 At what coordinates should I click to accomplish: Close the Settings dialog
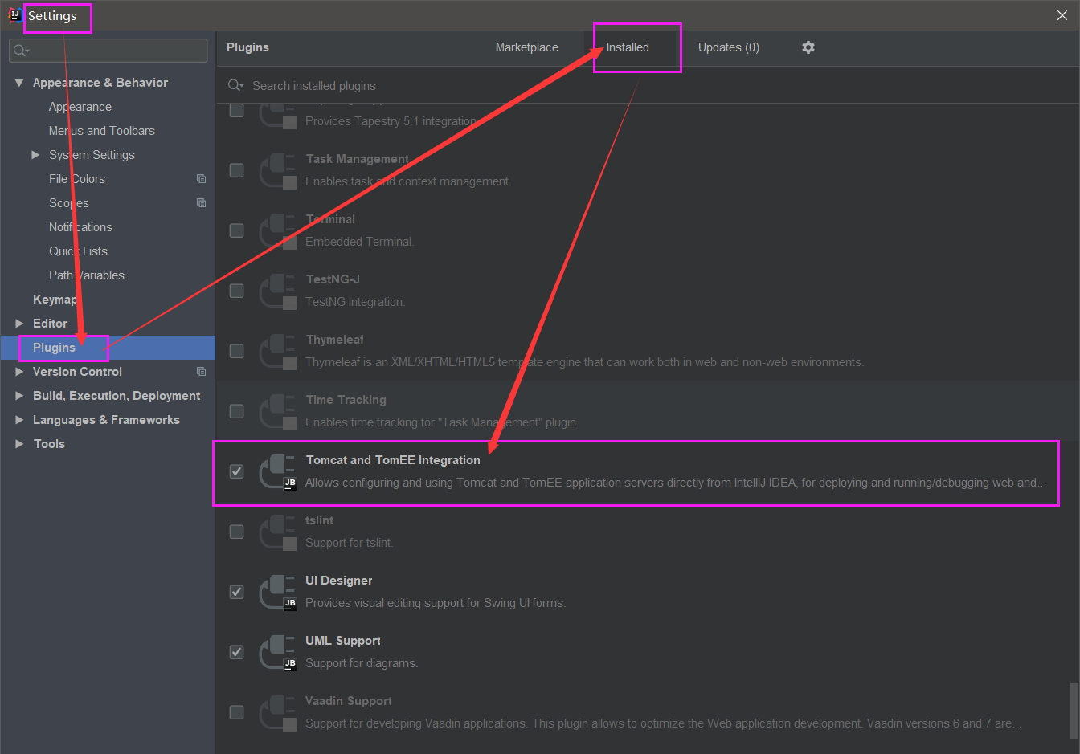pyautogui.click(x=1062, y=15)
